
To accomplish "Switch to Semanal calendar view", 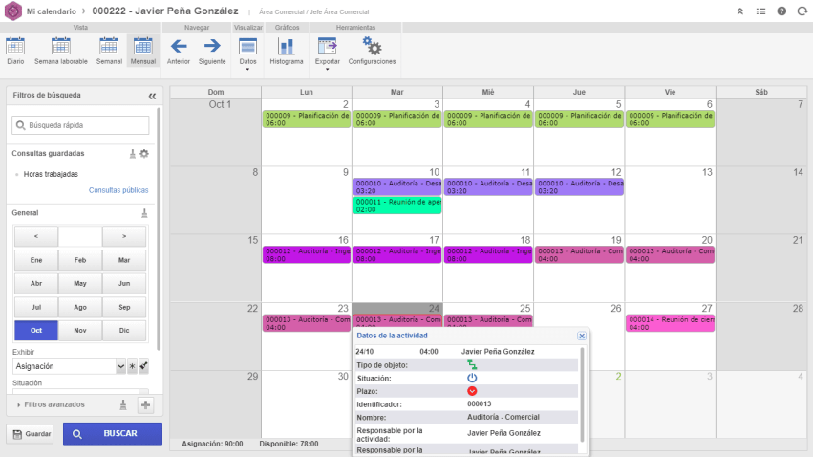I will click(109, 50).
